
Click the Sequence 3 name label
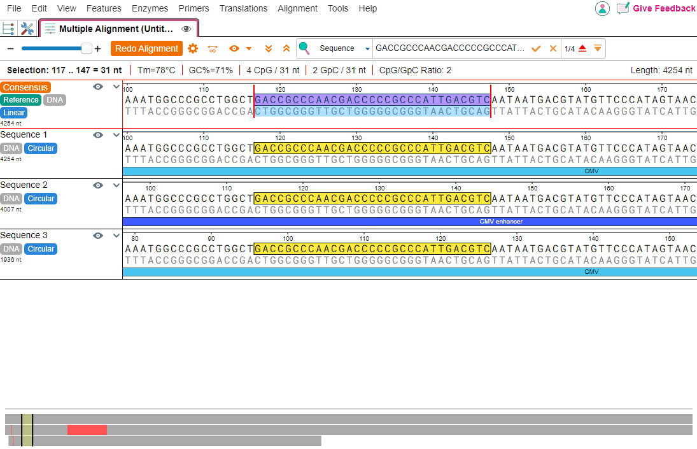(x=24, y=235)
